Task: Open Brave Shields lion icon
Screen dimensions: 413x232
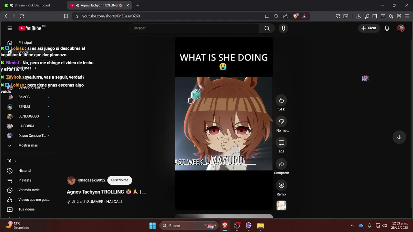Action: click(x=296, y=16)
